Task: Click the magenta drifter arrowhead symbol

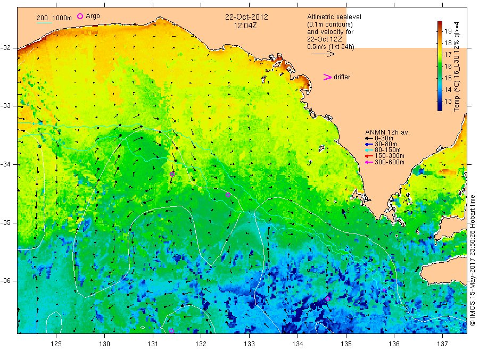Action: point(327,77)
